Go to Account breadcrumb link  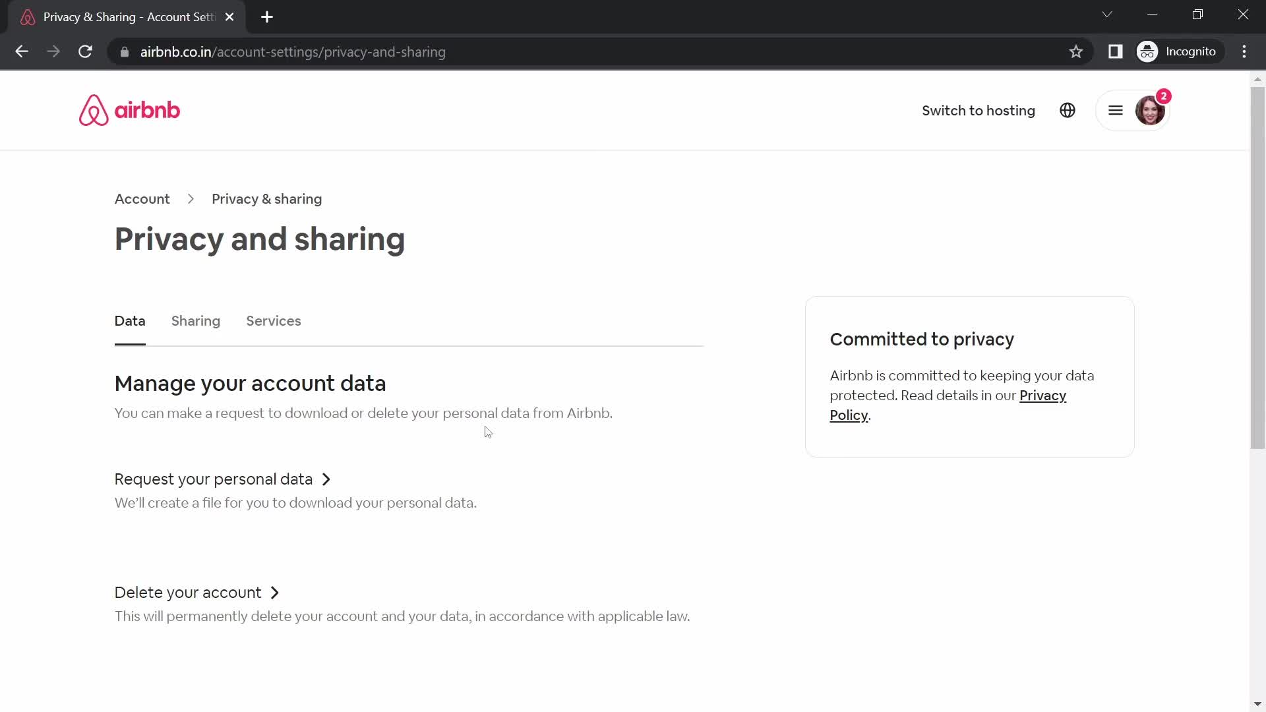click(x=142, y=199)
